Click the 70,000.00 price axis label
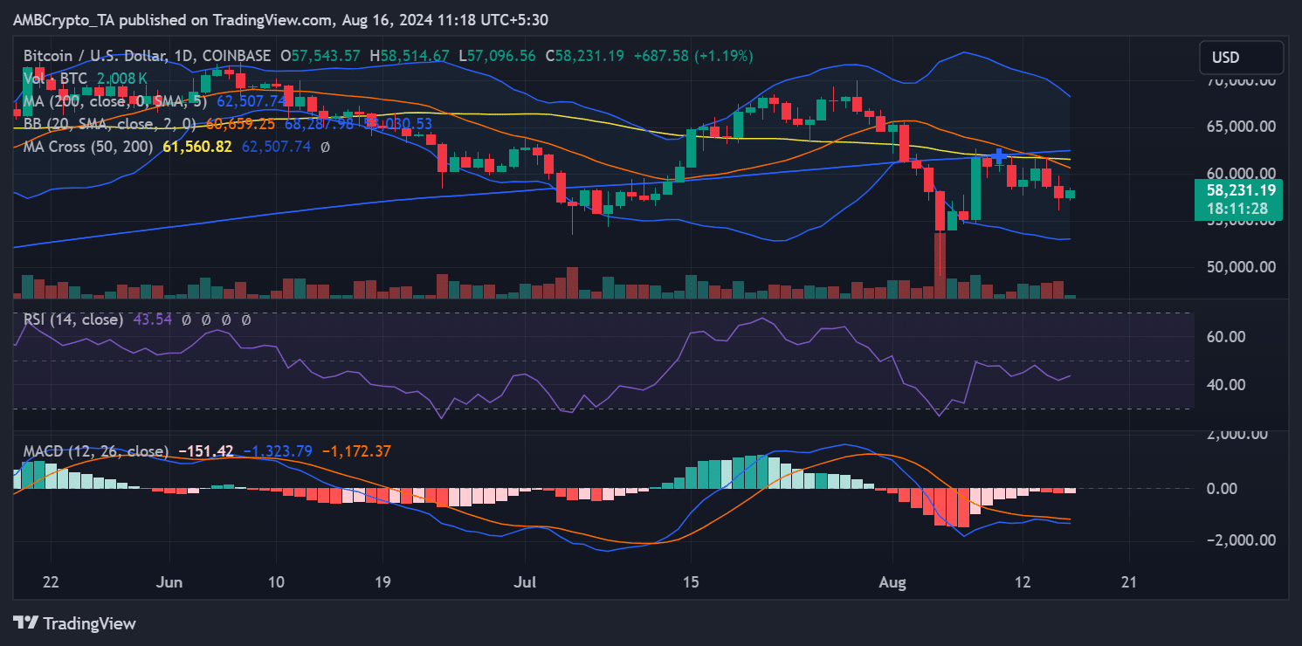Screen dimensions: 1302x646 tap(1240, 80)
